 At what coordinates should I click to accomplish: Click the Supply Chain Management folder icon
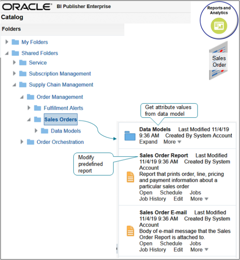pos(23,84)
